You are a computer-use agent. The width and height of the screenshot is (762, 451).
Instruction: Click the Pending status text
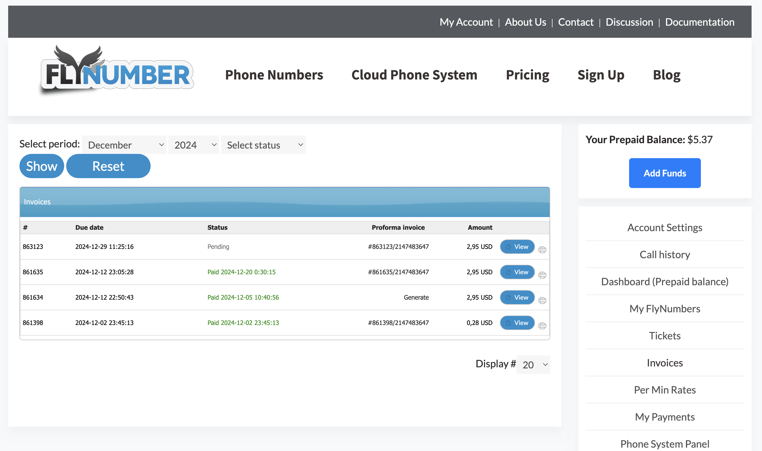(218, 246)
